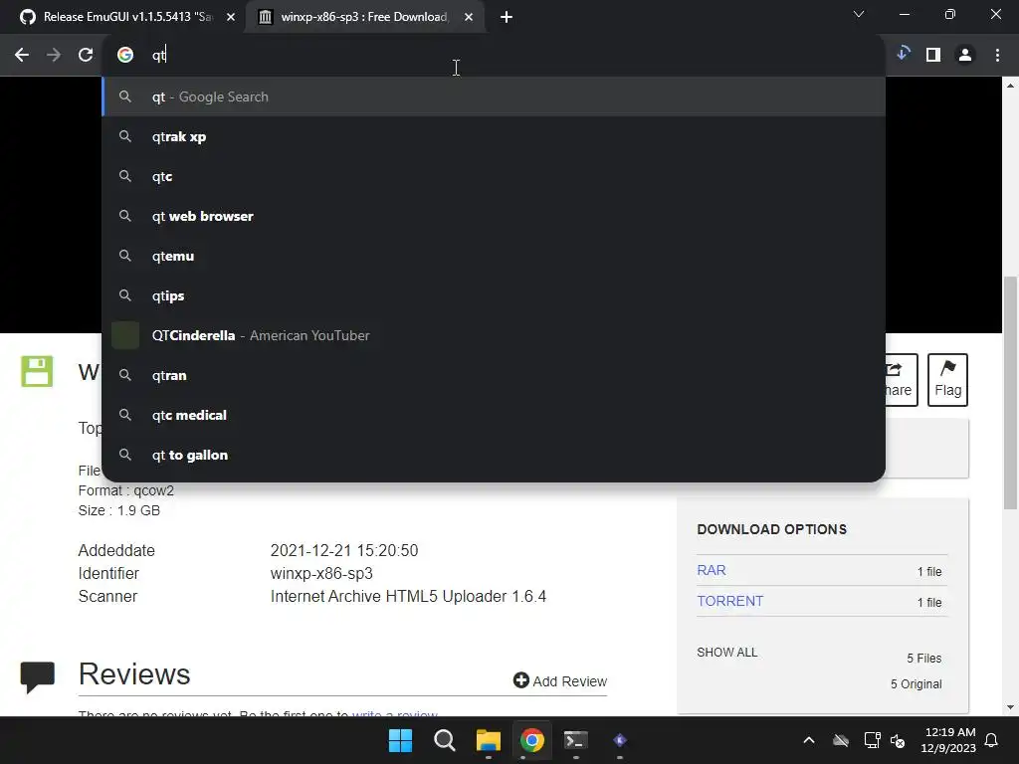Open the Chrome profile icon
The width and height of the screenshot is (1019, 764).
[965, 56]
